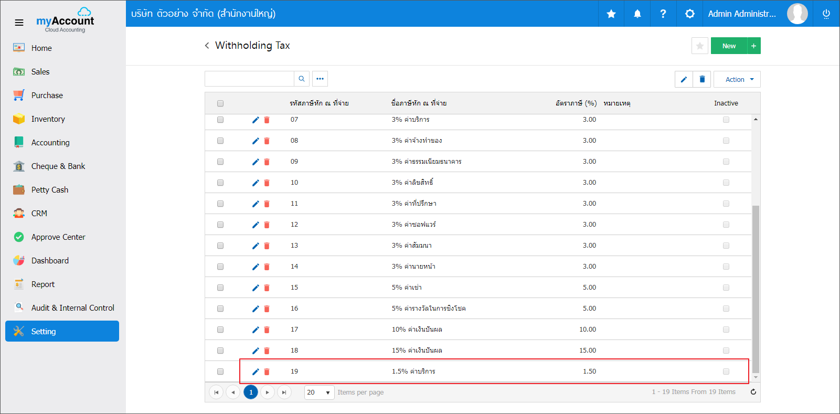
Task: Select the checkbox for row 14
Action: (x=220, y=267)
